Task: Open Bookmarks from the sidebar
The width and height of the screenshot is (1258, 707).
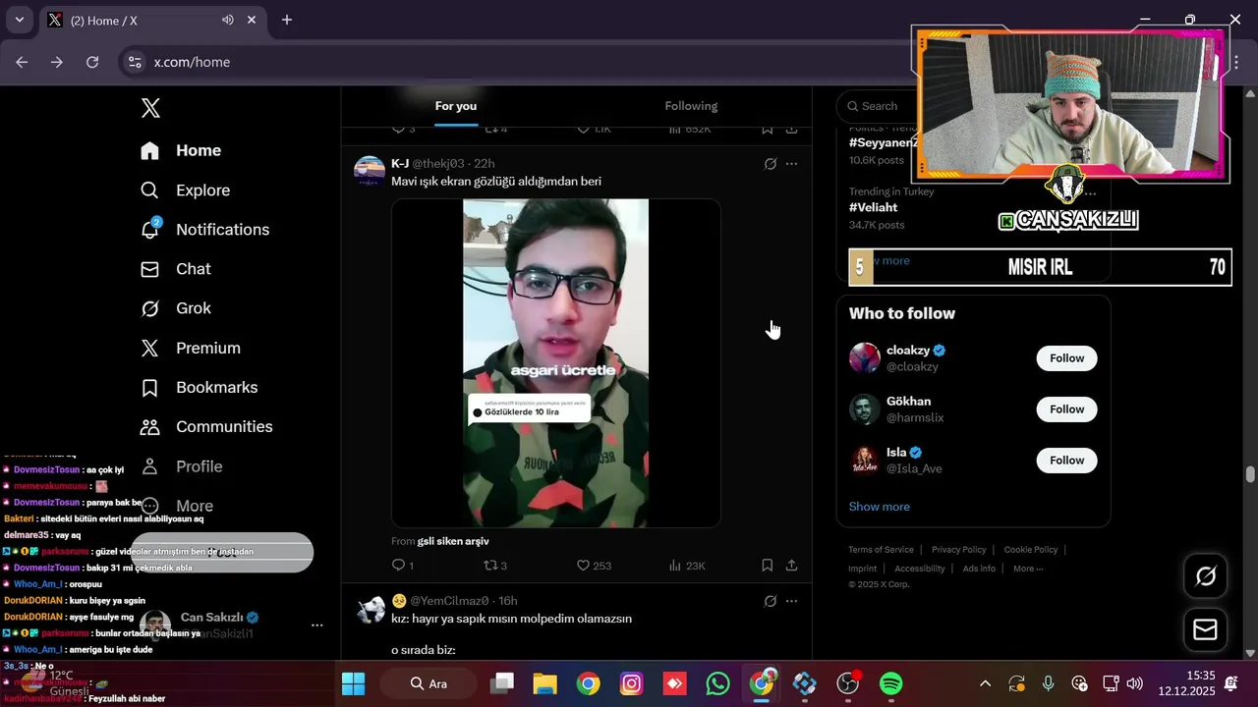Action: (199, 387)
